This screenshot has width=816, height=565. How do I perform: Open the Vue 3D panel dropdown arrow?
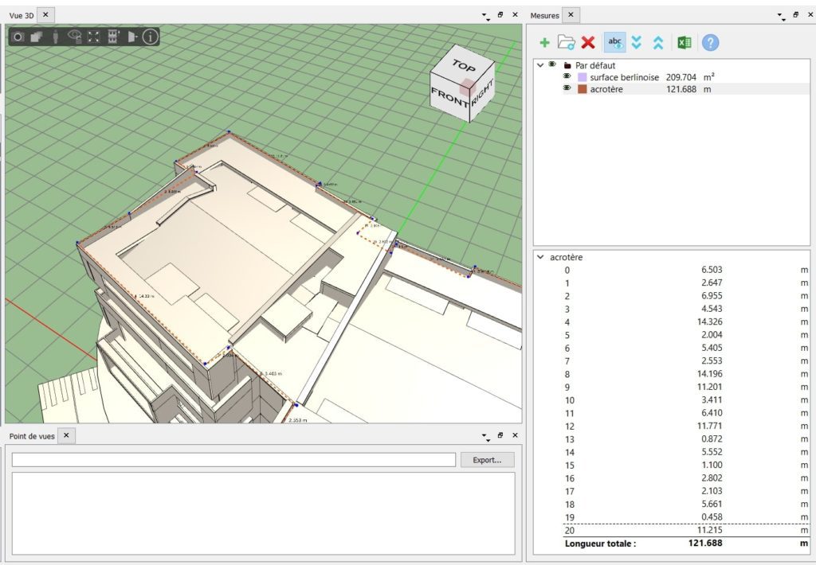click(x=485, y=16)
